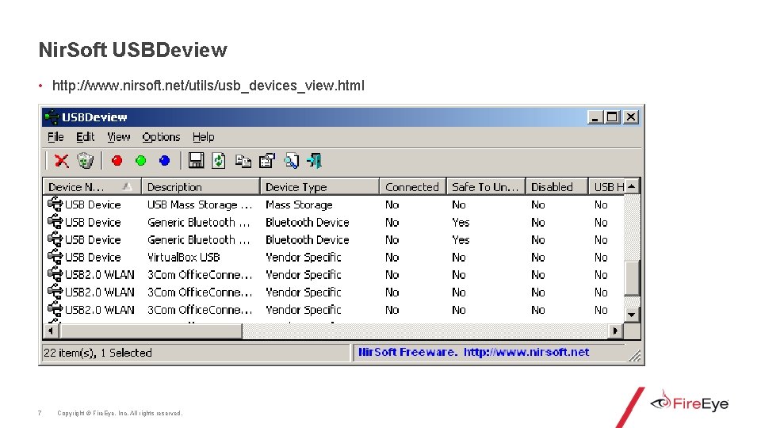Open the Options menu
Viewport: 761px width, 428px height.
click(161, 137)
